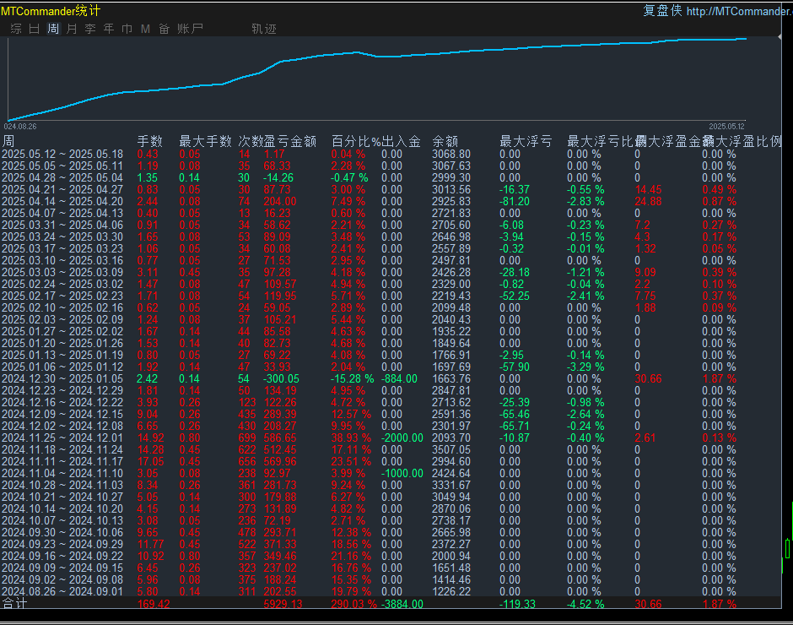The height and width of the screenshot is (625, 793).
Task: Click the 最大浮亏 column header
Action: (x=526, y=141)
